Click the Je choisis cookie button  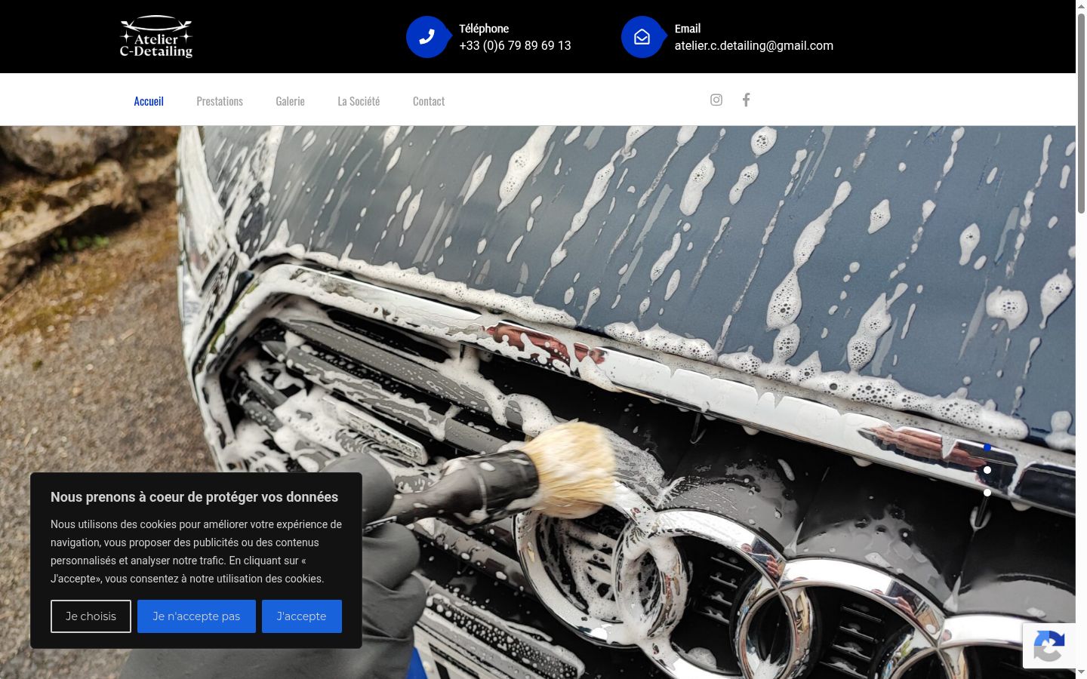tap(91, 616)
